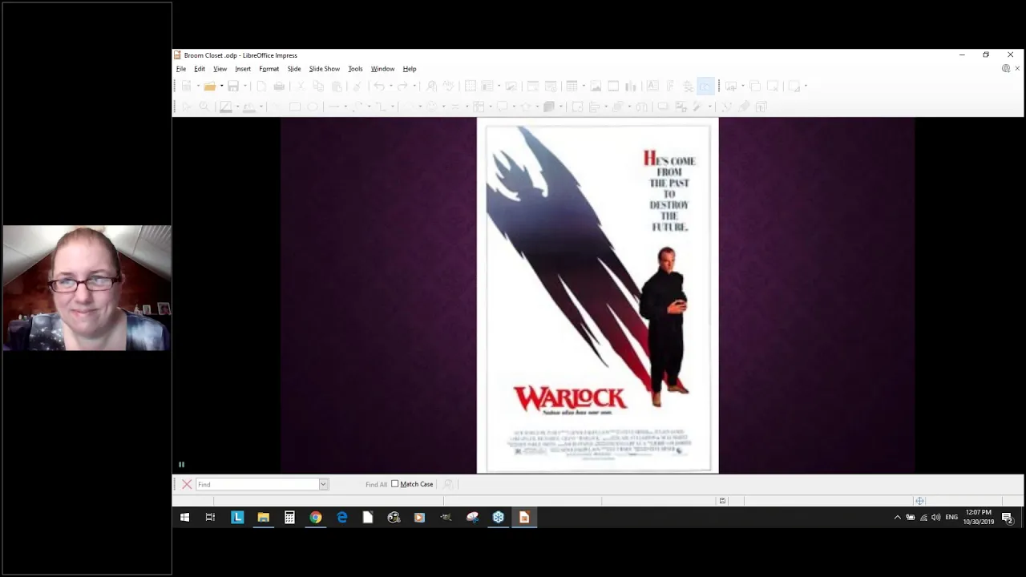Open File Explorer from the taskbar
The image size is (1026, 577).
[x=263, y=518]
